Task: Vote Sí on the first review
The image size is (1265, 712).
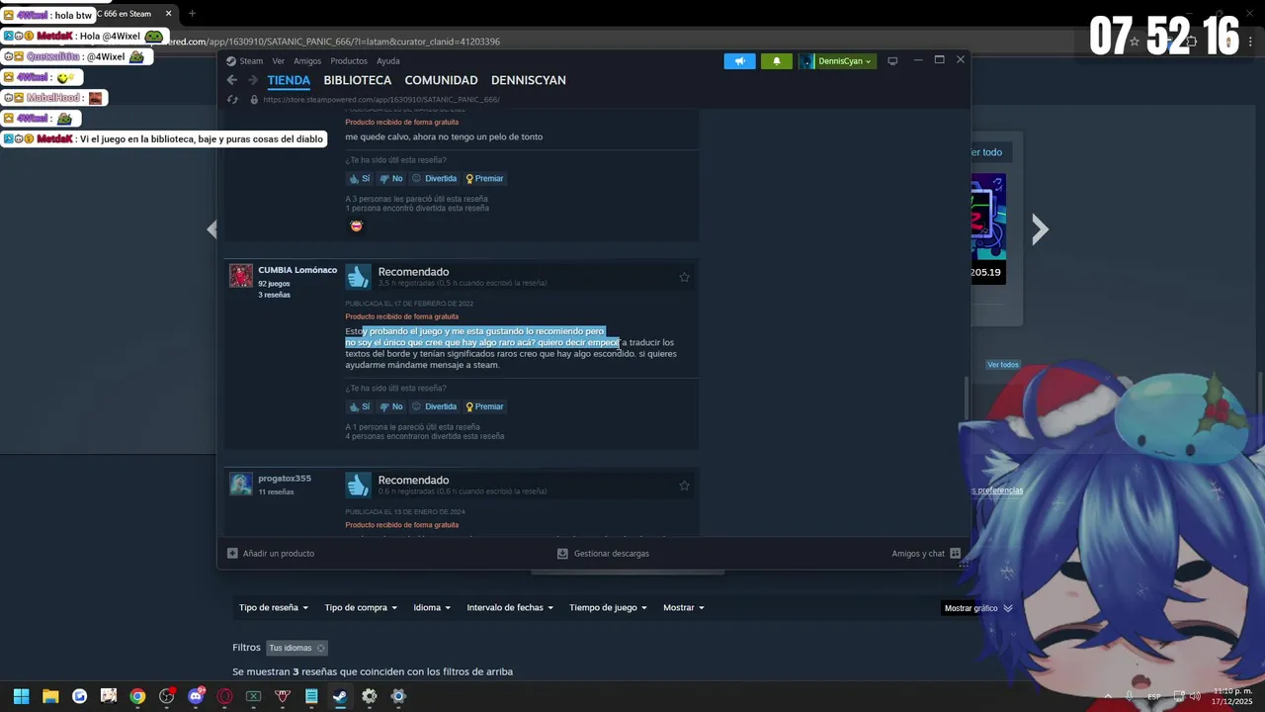Action: pyautogui.click(x=359, y=179)
